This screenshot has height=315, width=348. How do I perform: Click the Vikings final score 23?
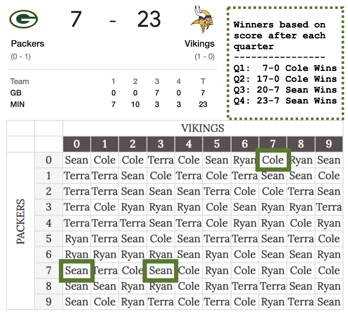[x=149, y=19]
